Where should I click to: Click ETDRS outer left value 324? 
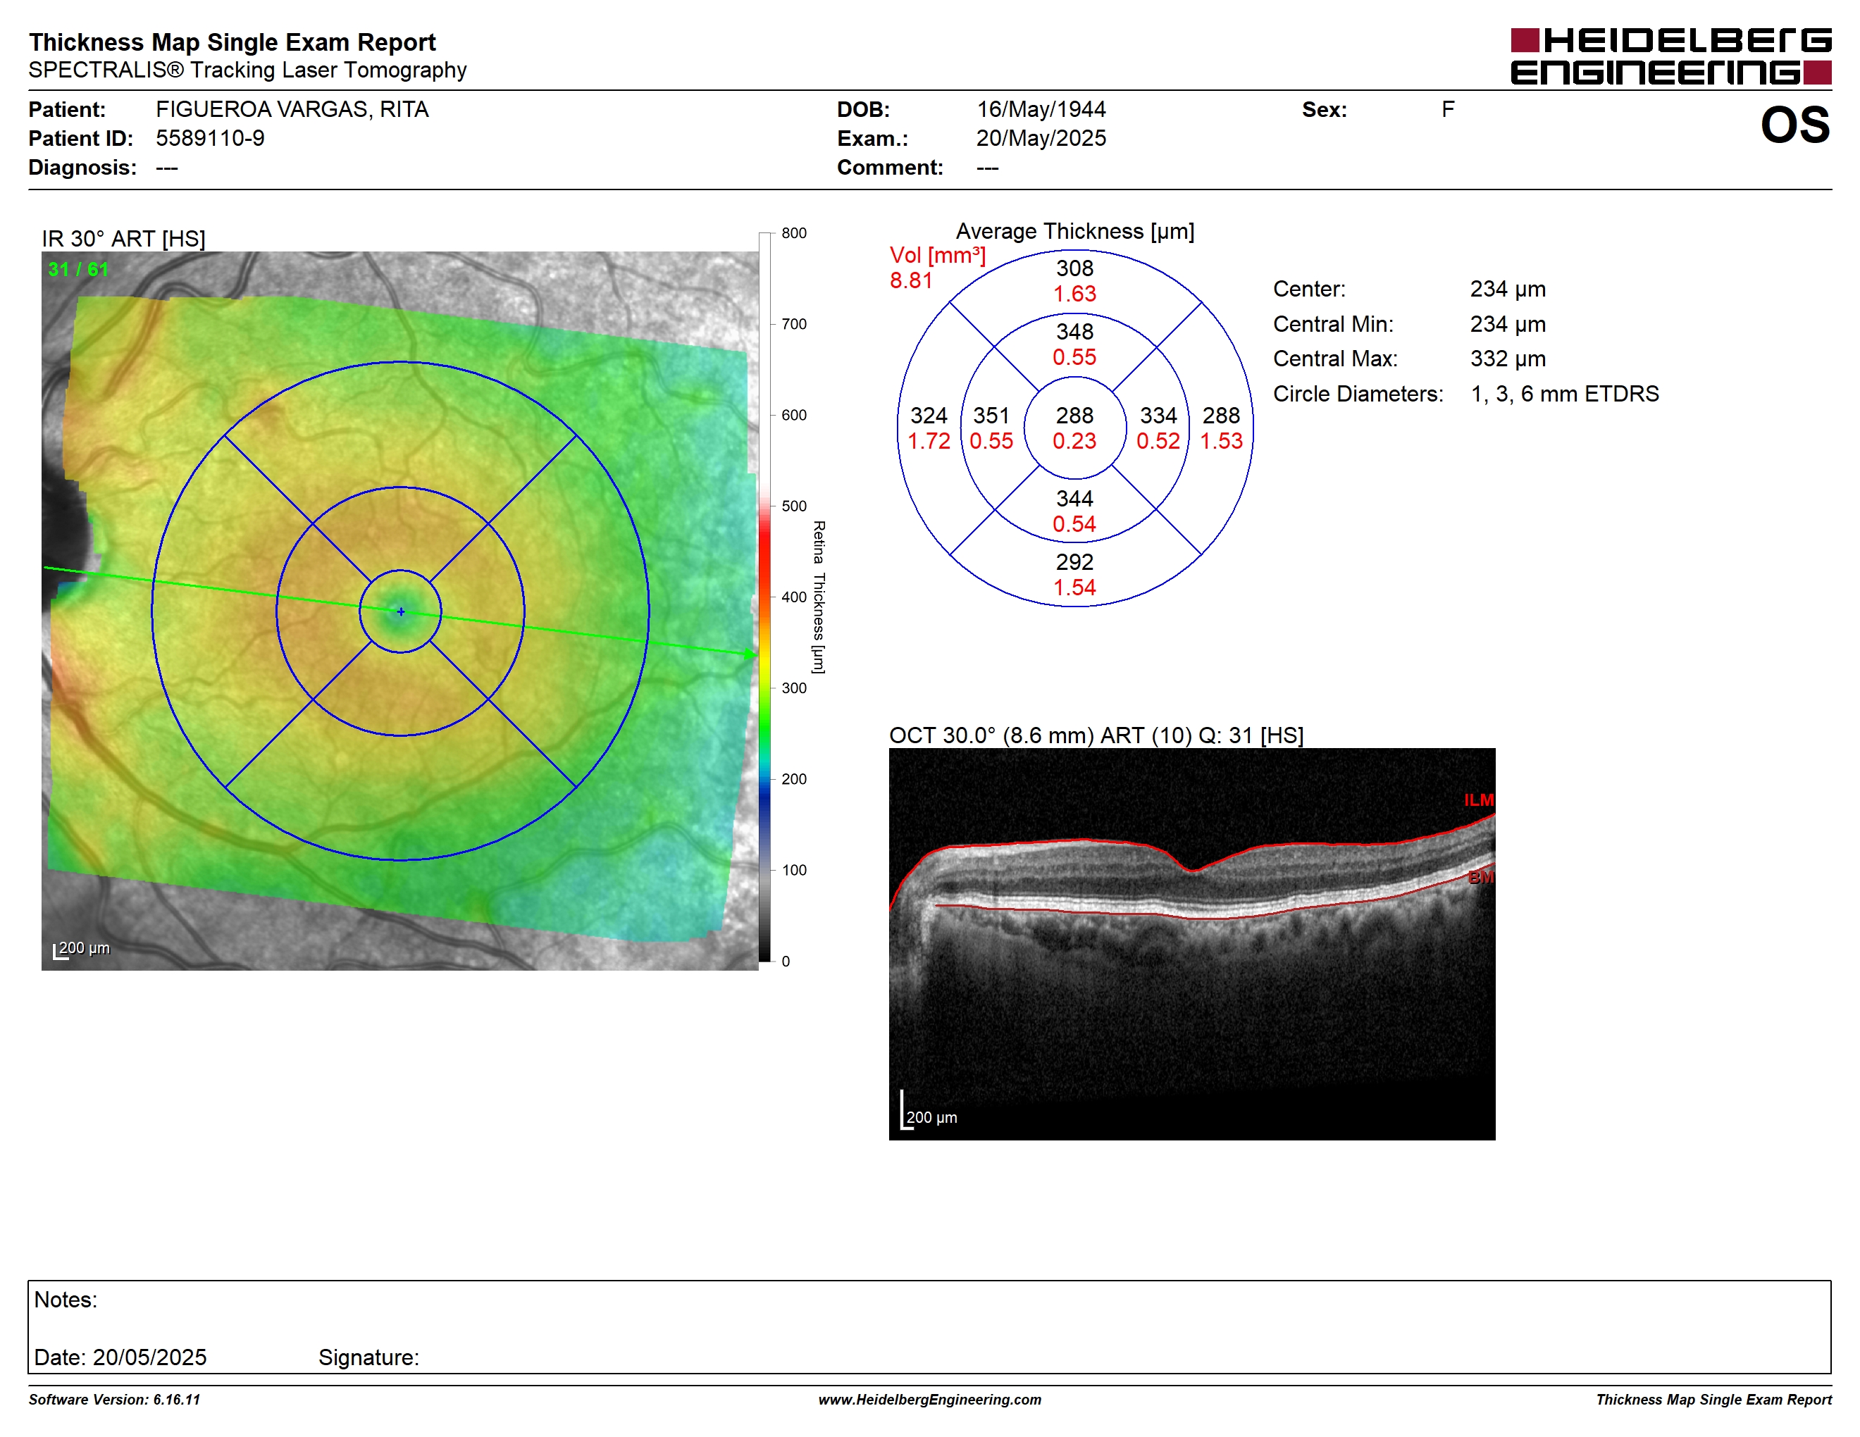pos(929,416)
